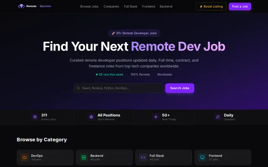Open Browse Jobs in the navigation
268x167 pixels.
(89, 7)
